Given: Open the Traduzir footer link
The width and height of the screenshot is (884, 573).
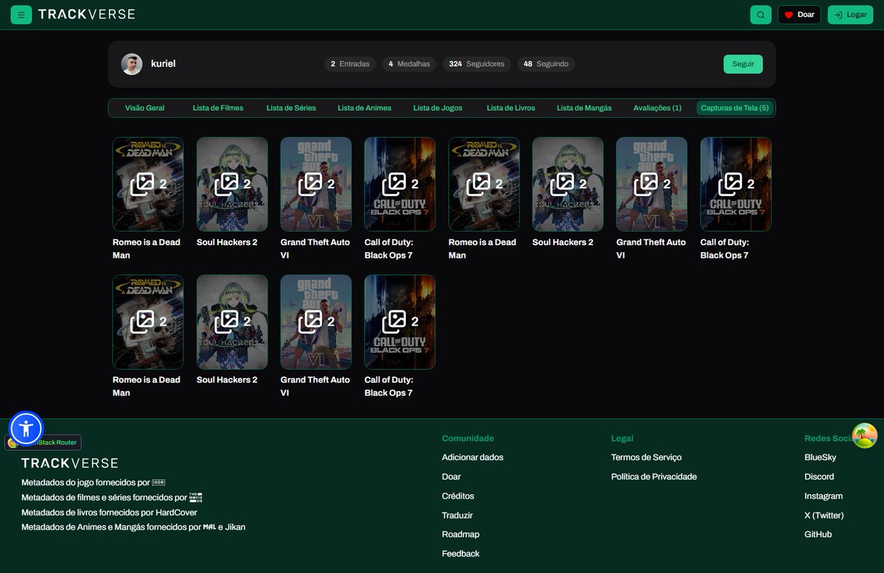Looking at the screenshot, I should (457, 515).
